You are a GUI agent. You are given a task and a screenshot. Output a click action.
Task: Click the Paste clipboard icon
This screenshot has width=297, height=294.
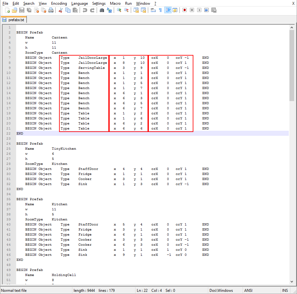coord(75,10)
